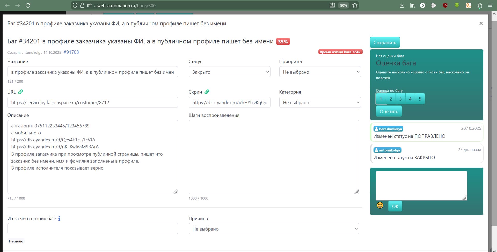Open emoji picker in comment box
497x252 pixels.
[x=380, y=205]
